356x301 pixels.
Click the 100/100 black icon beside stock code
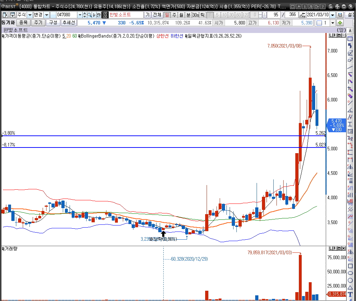coord(105,15)
